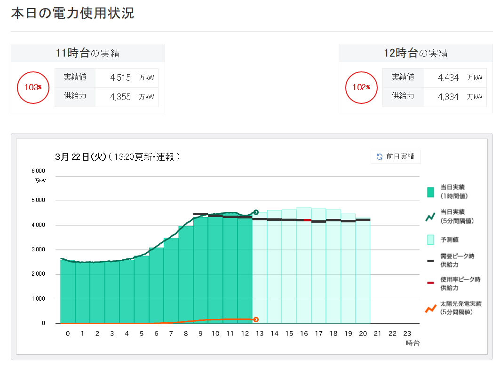The image size is (500, 365).
Task: Click the 需要ピーク時供給力 black legend marker
Action: pyautogui.click(x=430, y=261)
